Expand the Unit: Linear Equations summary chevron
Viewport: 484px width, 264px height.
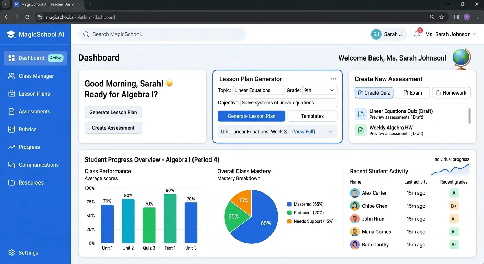331,131
